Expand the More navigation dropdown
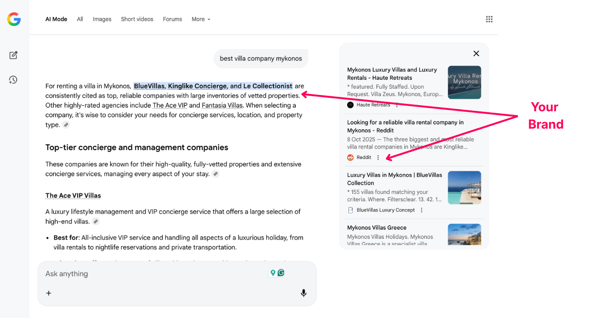 [201, 19]
